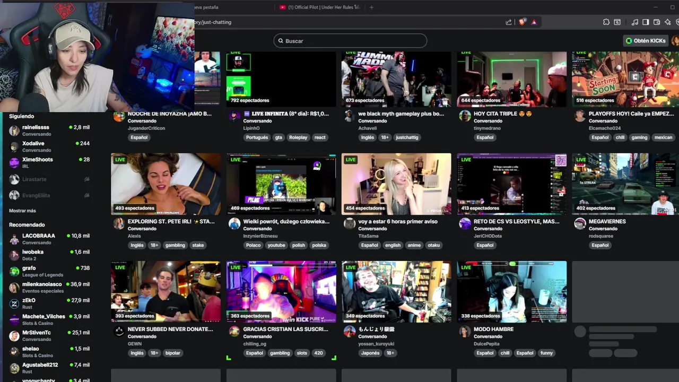Image resolution: width=679 pixels, height=382 pixels.
Task: Click funny tag under MODO HAMBRE
Action: point(546,353)
